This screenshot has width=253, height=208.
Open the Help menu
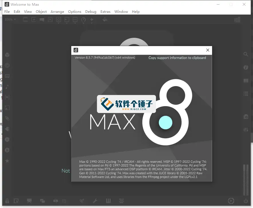(x=136, y=12)
